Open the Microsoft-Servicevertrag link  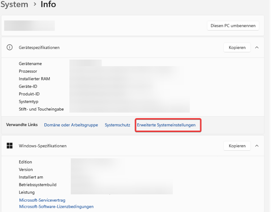pos(42,200)
